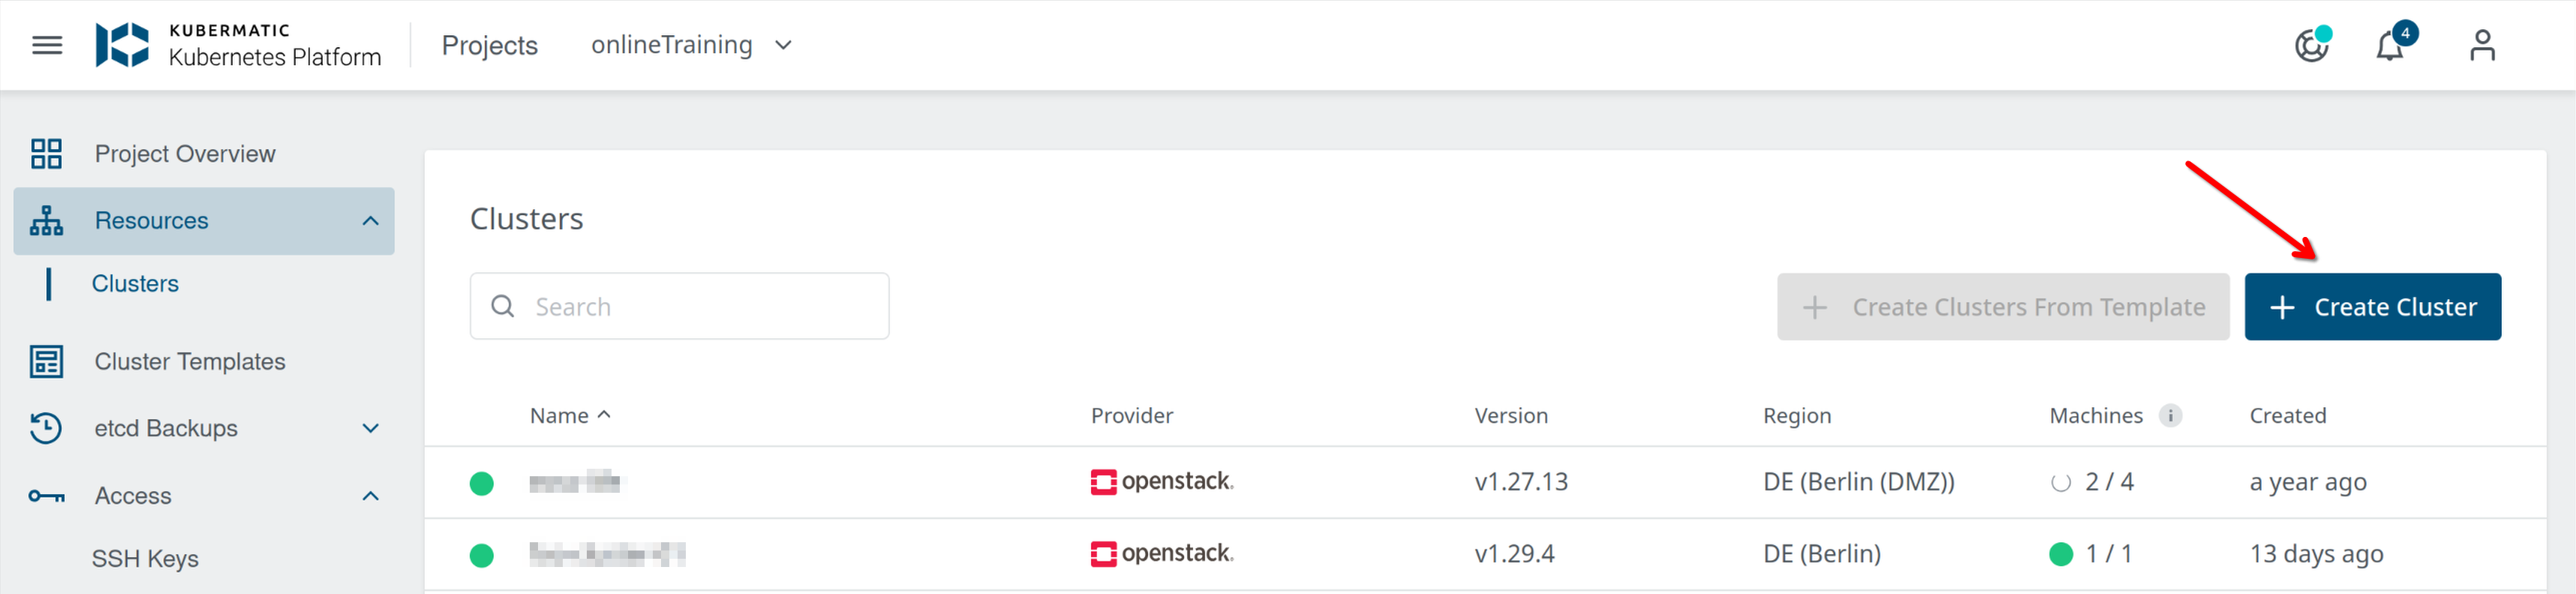Image resolution: width=2576 pixels, height=594 pixels.
Task: Click the Projects link in header
Action: click(x=489, y=45)
